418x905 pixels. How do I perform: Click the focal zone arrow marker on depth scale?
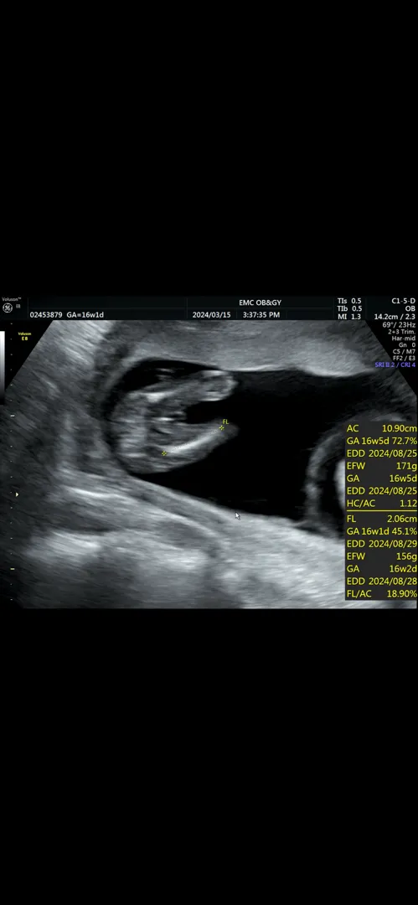tap(17, 494)
